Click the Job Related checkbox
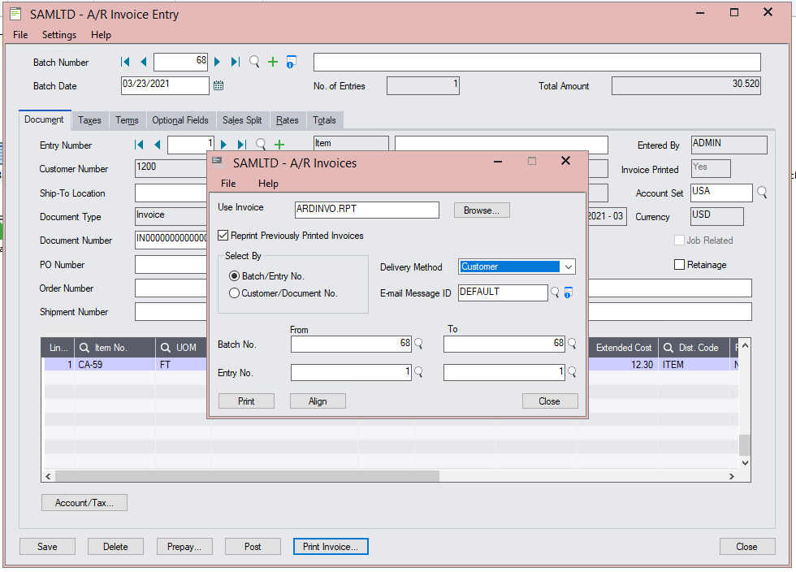Image resolution: width=796 pixels, height=572 pixels. [x=679, y=240]
